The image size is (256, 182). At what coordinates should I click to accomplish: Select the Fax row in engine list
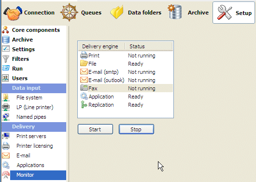tap(126, 88)
